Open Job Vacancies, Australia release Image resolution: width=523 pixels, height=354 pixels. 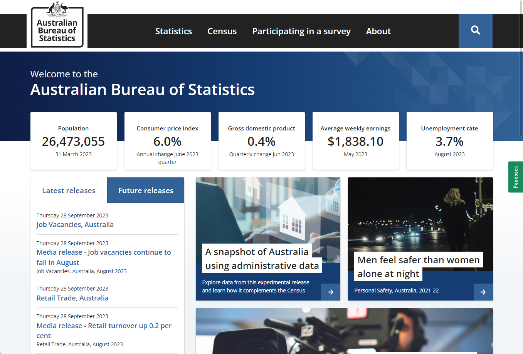(x=75, y=224)
